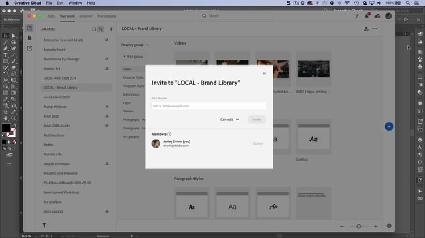
Task: Open the File menu
Action: [49, 3]
